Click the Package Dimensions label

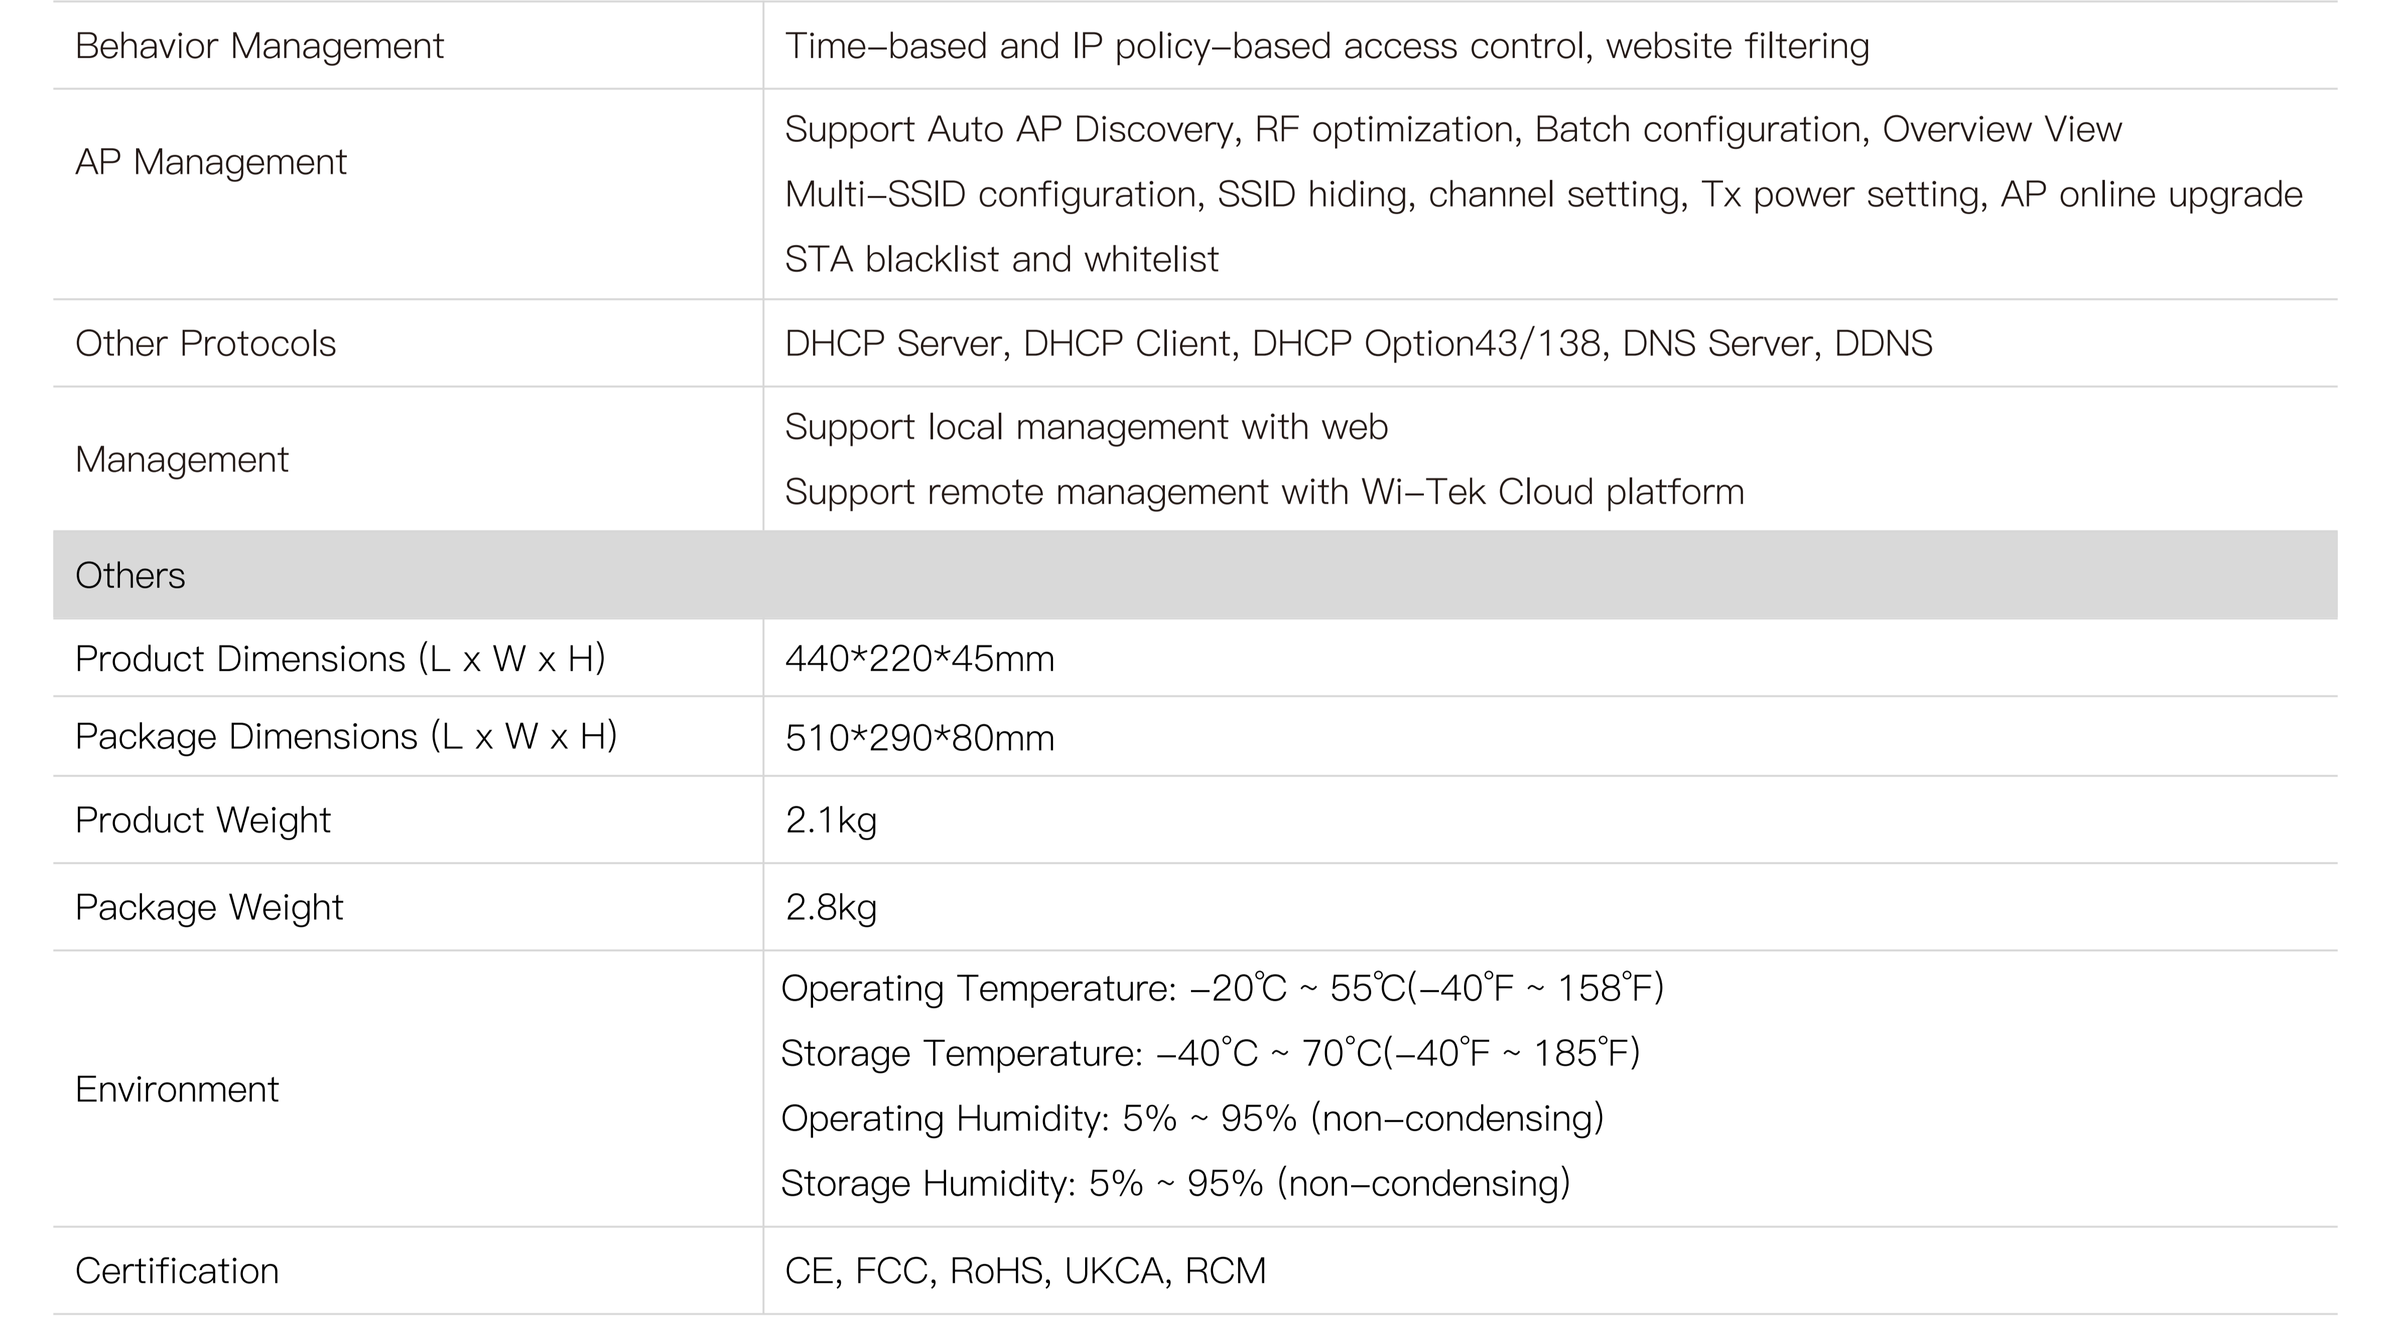[345, 737]
